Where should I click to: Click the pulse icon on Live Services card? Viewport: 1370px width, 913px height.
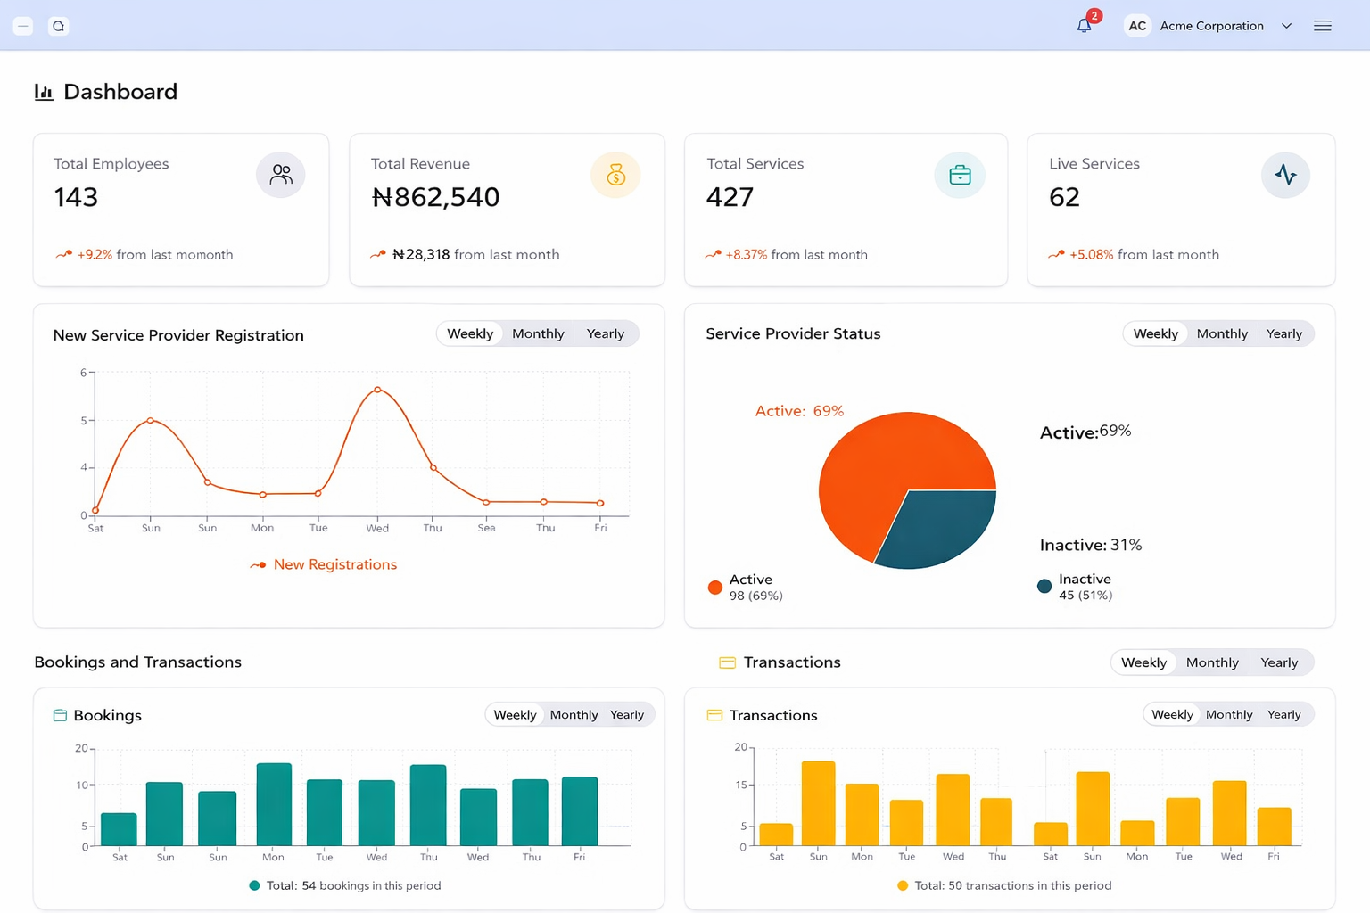click(1285, 175)
